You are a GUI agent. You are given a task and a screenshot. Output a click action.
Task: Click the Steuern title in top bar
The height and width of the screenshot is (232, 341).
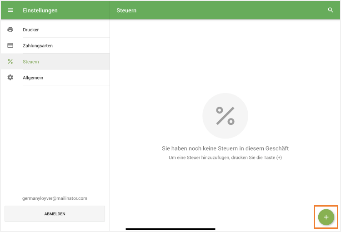pos(126,10)
